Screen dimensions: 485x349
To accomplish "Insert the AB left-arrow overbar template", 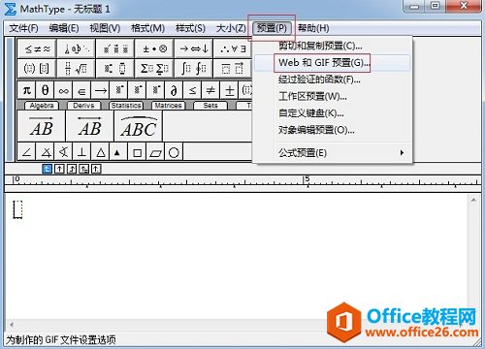I will tap(89, 126).
